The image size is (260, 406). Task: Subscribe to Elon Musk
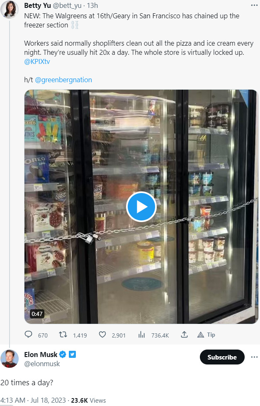coord(222,357)
